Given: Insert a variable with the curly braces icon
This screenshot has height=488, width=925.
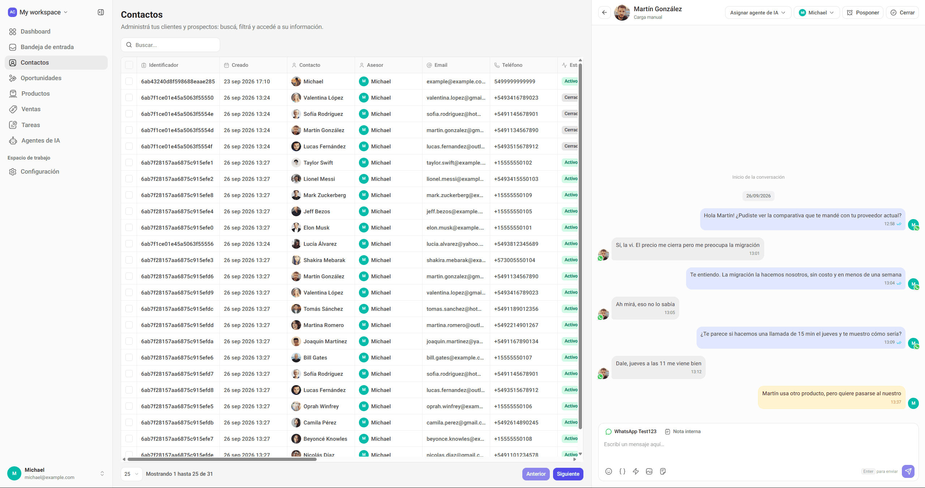Looking at the screenshot, I should (x=622, y=471).
